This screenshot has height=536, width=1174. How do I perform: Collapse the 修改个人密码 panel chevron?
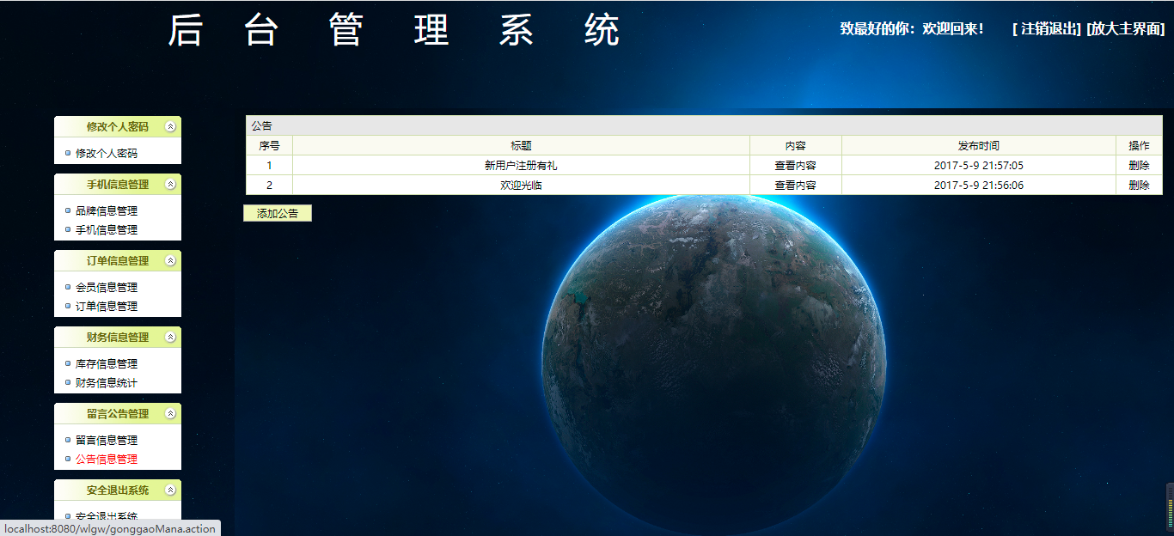(x=170, y=126)
